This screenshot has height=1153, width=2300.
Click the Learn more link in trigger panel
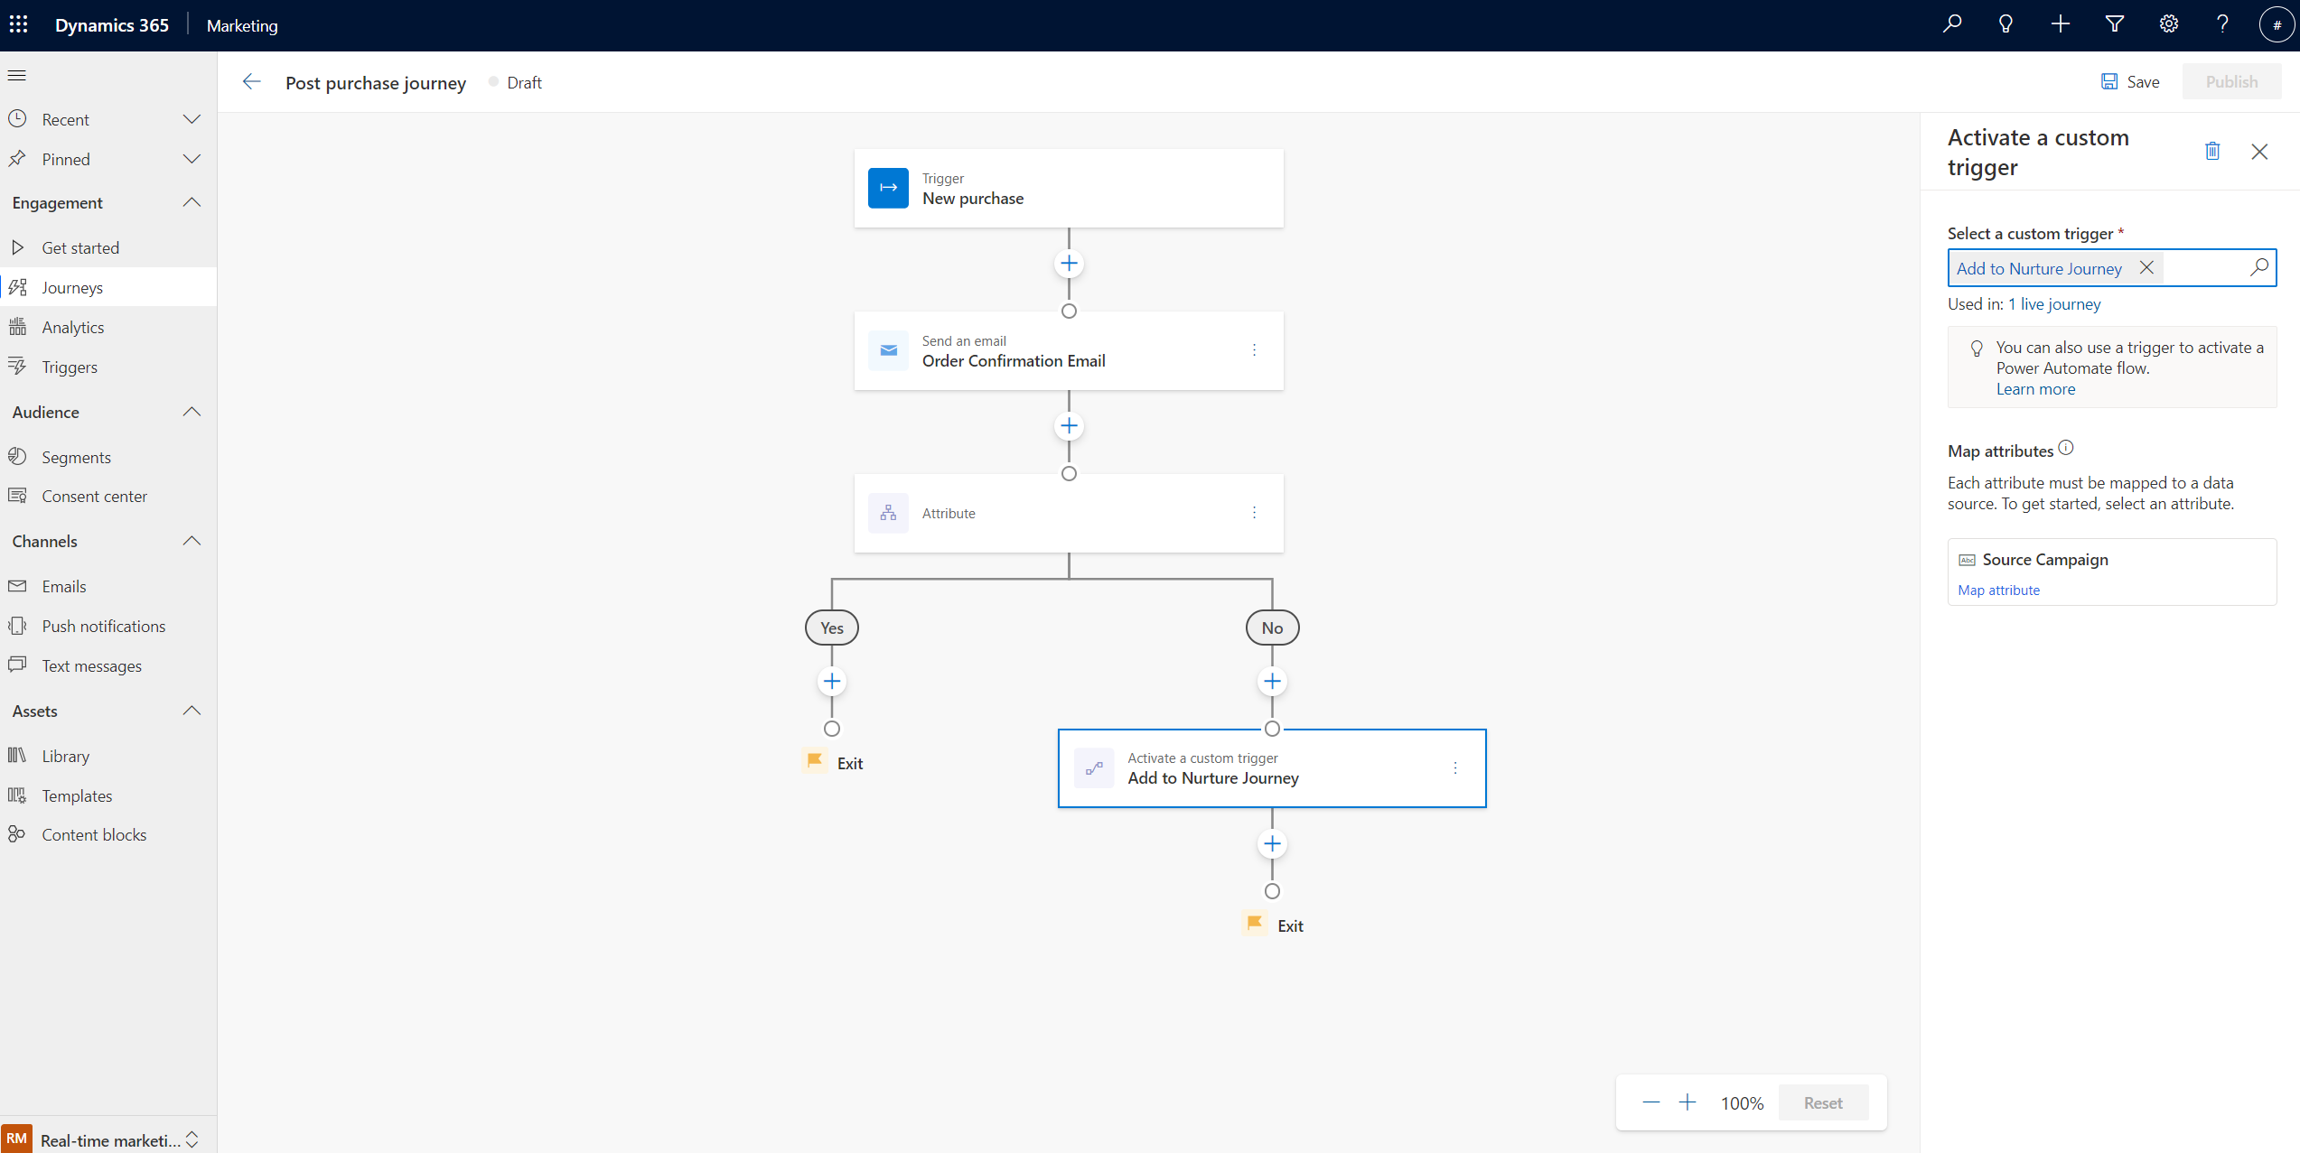[x=2035, y=388]
